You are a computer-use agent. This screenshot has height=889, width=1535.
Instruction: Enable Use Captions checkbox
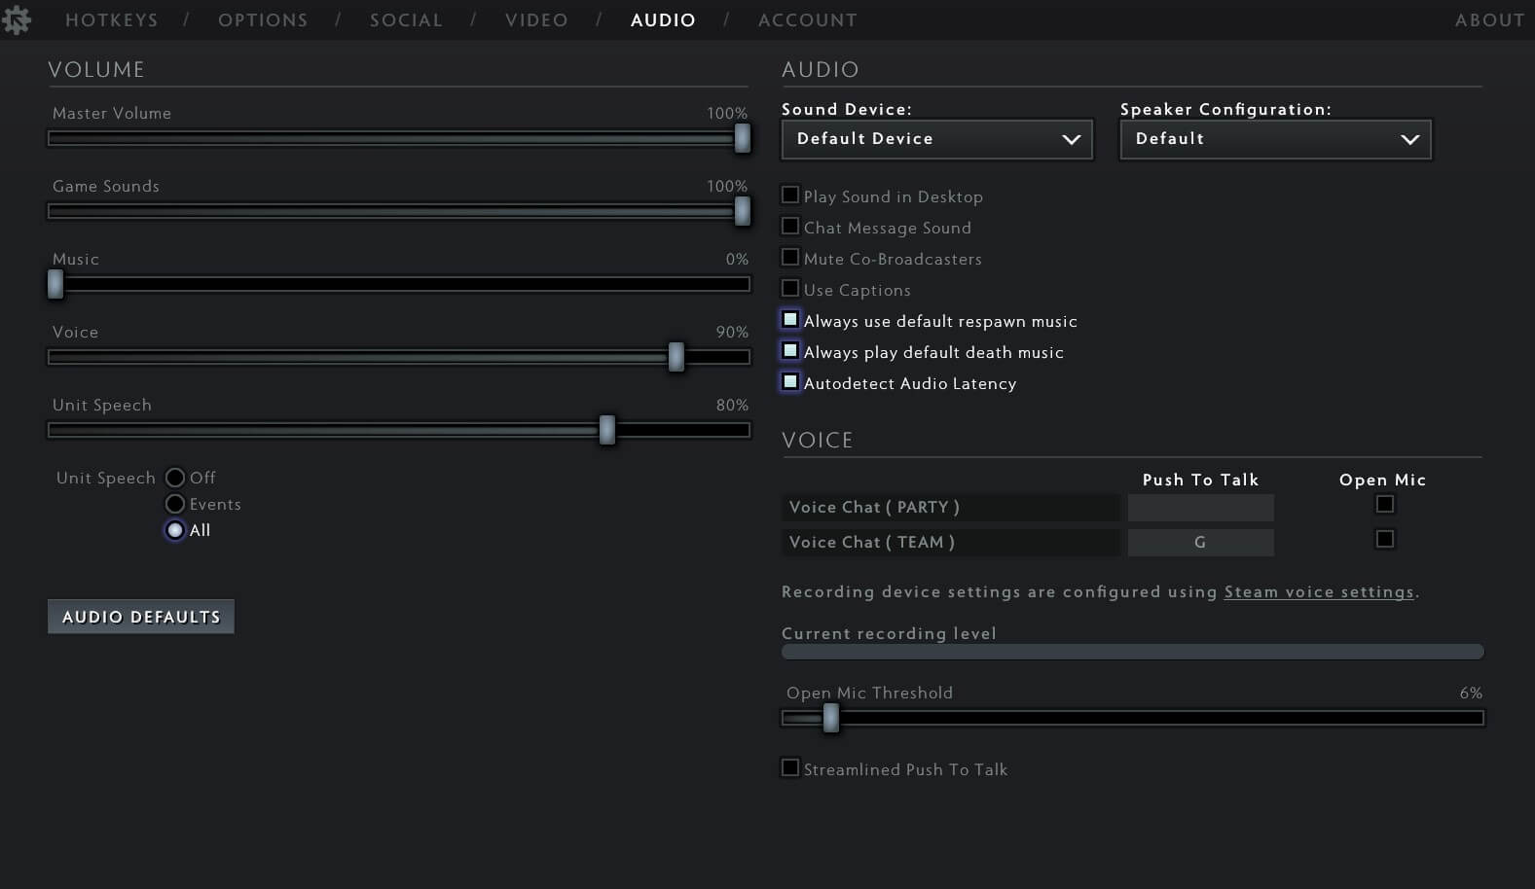pos(790,288)
